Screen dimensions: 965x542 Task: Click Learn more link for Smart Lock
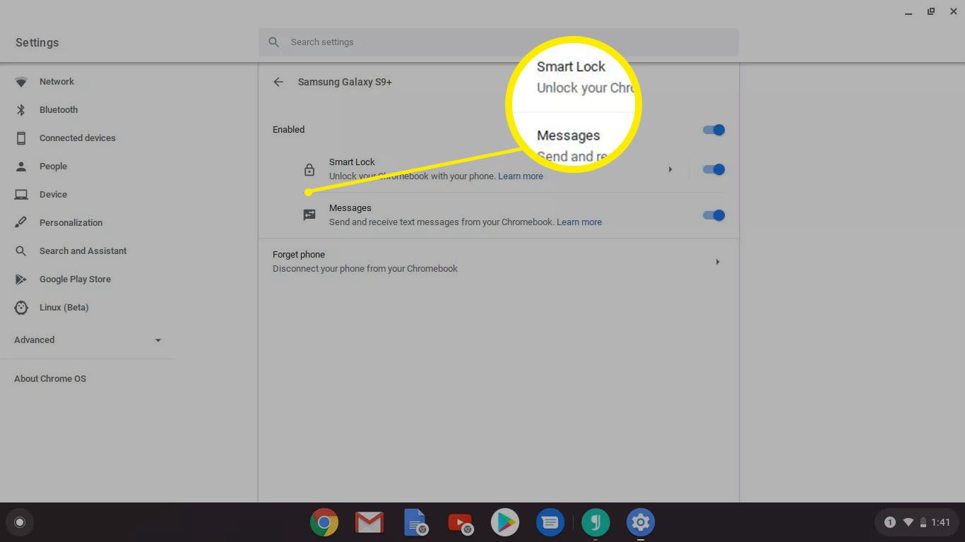click(521, 176)
